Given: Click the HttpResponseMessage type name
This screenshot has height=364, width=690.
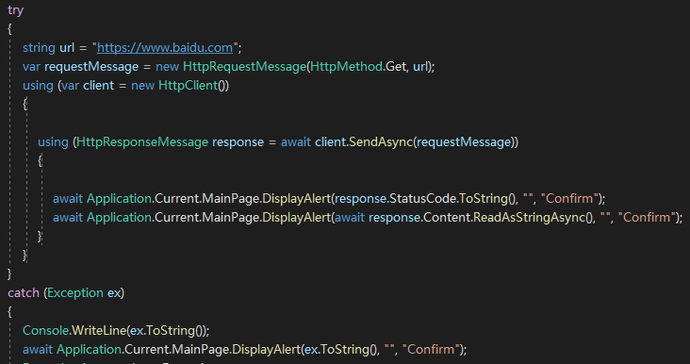Looking at the screenshot, I should (x=142, y=141).
